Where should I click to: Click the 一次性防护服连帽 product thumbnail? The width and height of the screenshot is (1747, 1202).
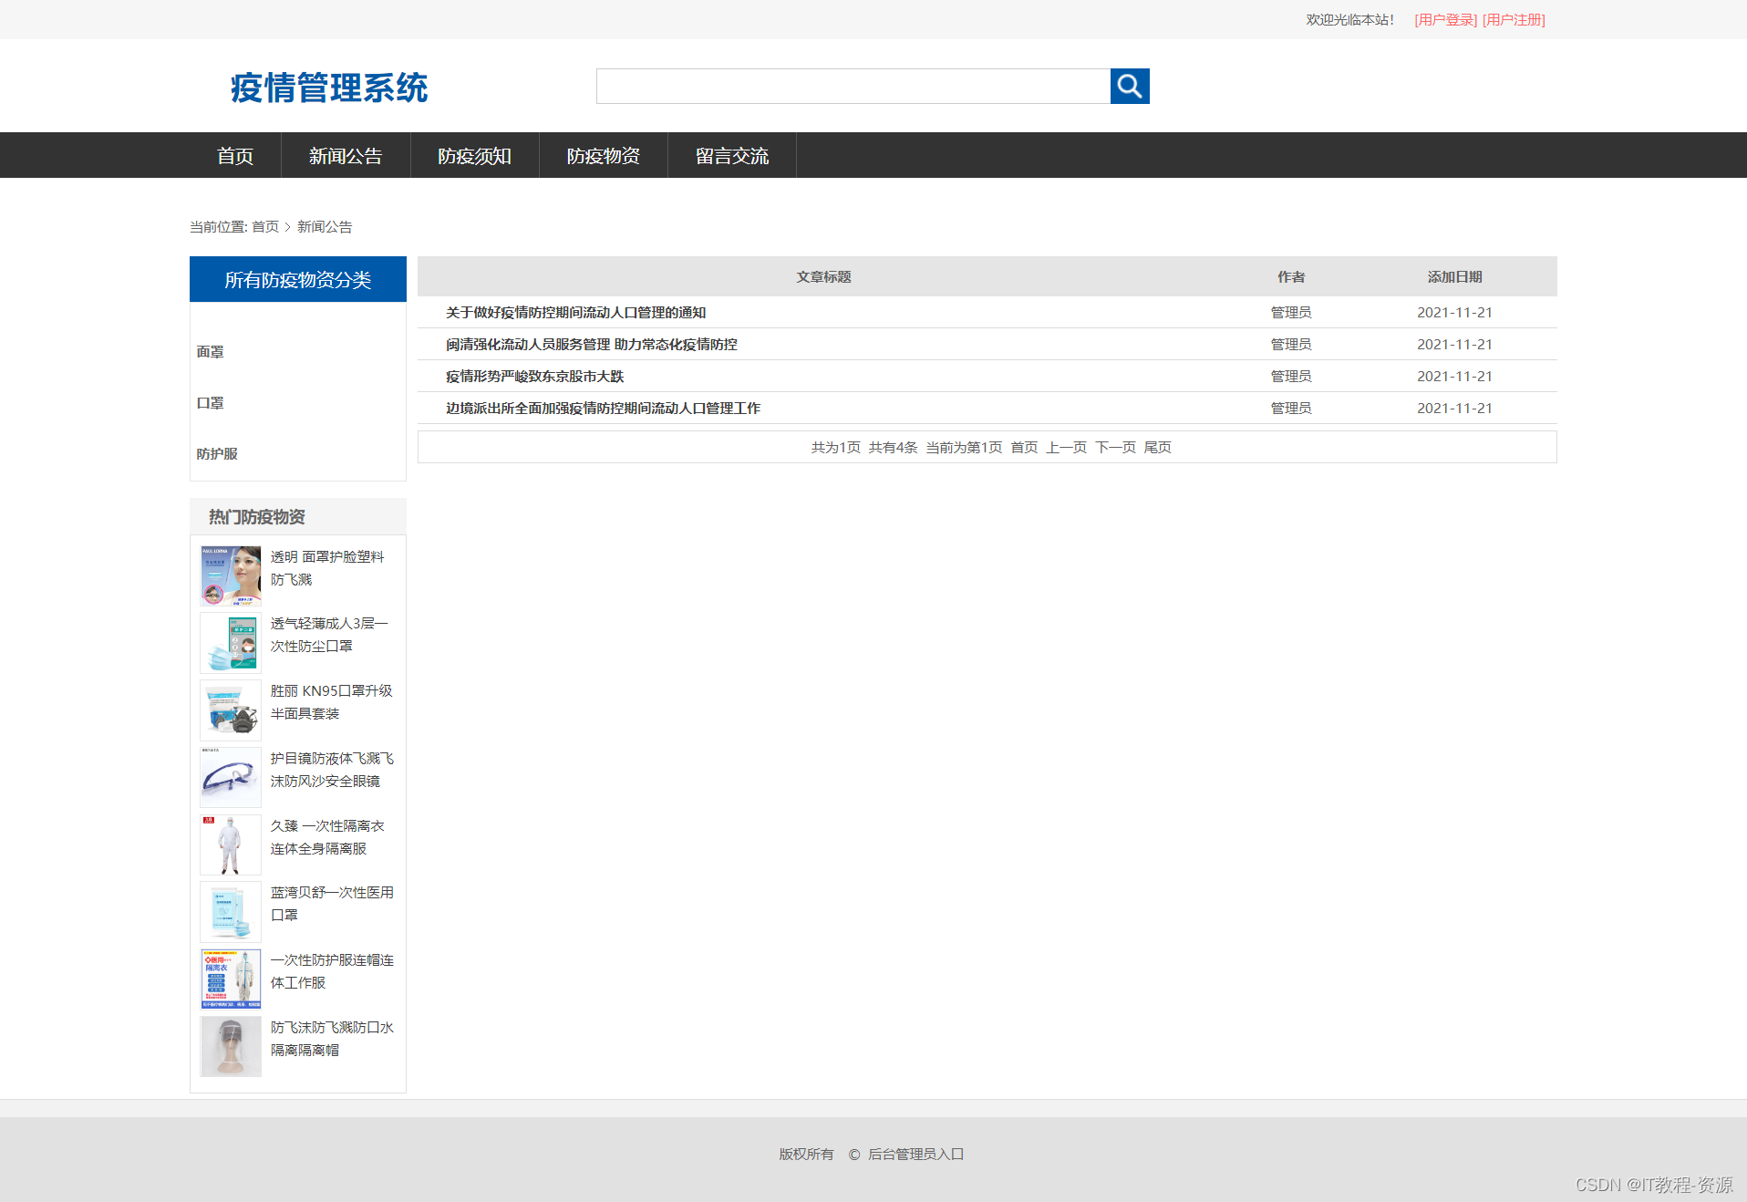[x=231, y=979]
